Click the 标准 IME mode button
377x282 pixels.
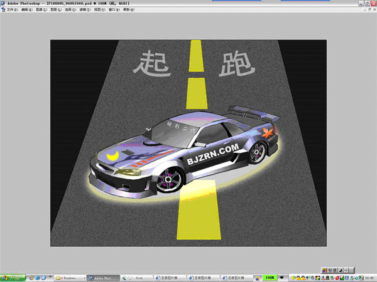[x=332, y=271]
